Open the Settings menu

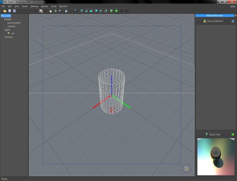(34, 6)
